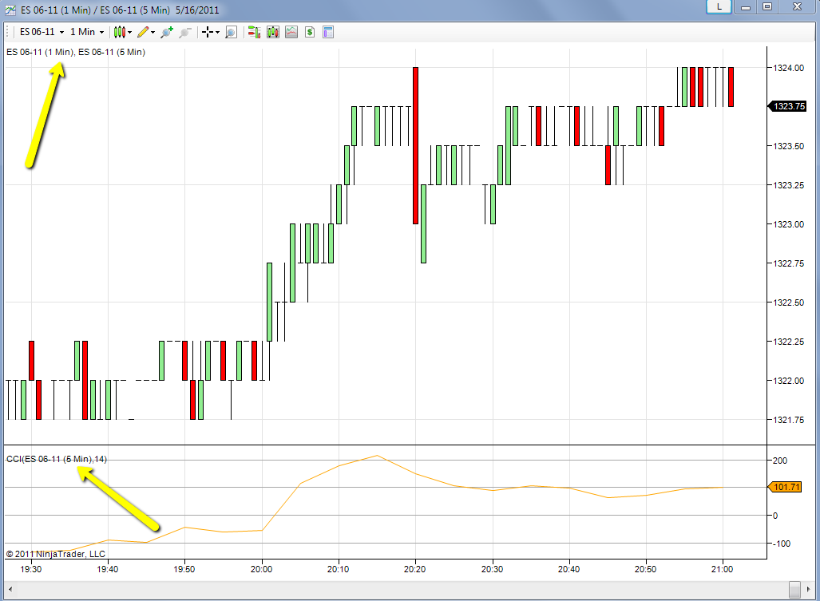820x601 pixels.
Task: Click the 101.71 CCI value marker
Action: click(x=784, y=487)
